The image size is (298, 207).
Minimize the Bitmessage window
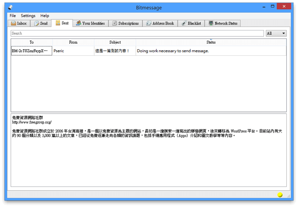[264, 7]
